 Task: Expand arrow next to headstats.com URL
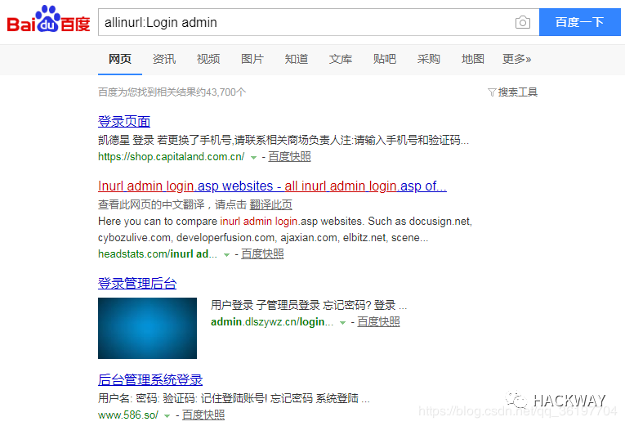point(226,255)
